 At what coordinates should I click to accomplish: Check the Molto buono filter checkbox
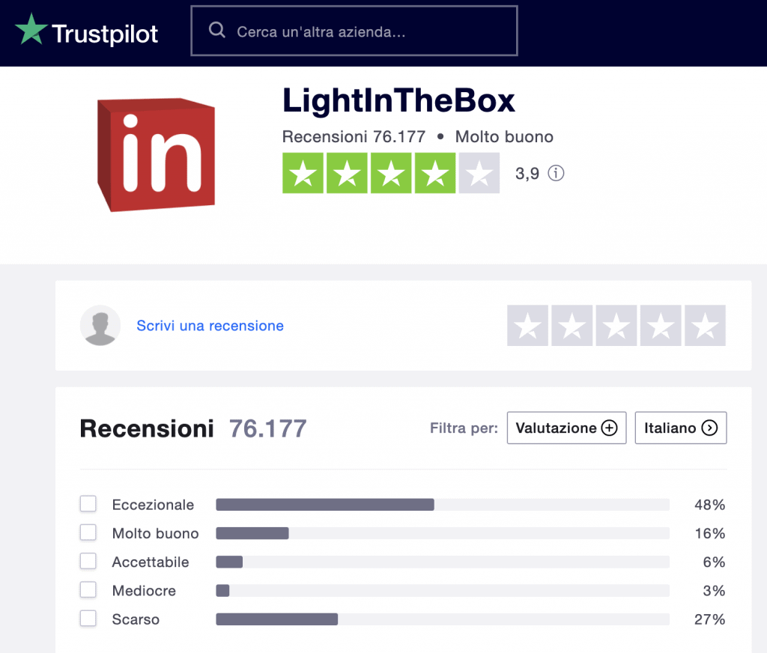tap(88, 532)
